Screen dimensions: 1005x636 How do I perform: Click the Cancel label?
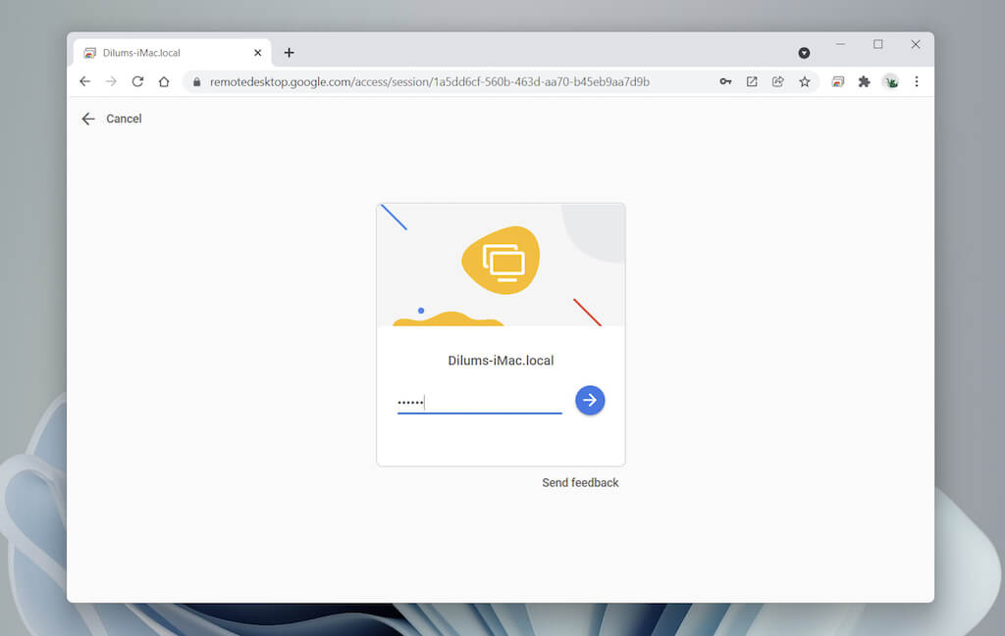coord(124,119)
